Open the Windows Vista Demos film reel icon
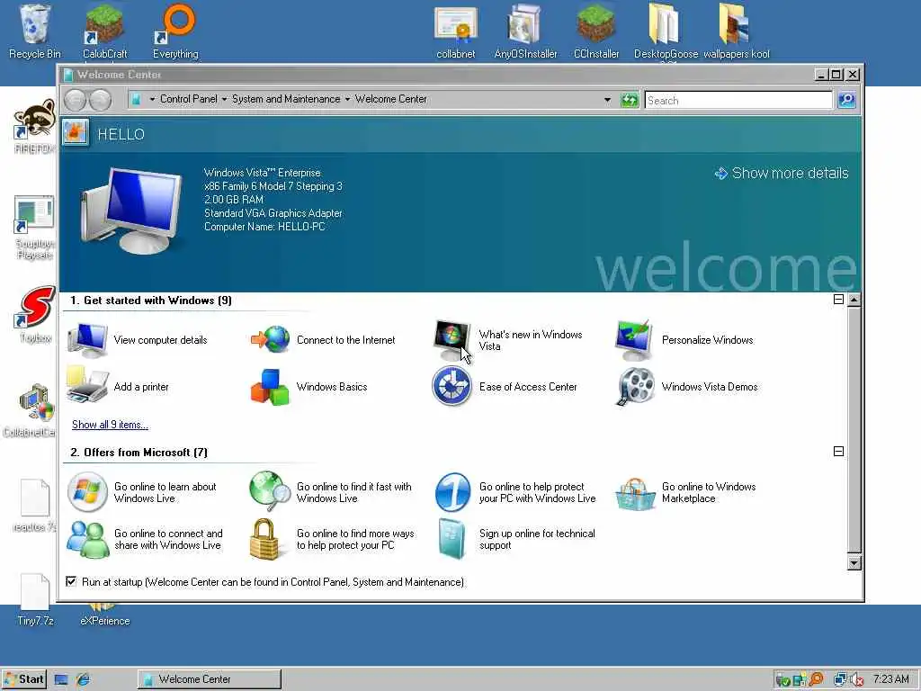Screen dimensions: 921x691 coord(635,386)
